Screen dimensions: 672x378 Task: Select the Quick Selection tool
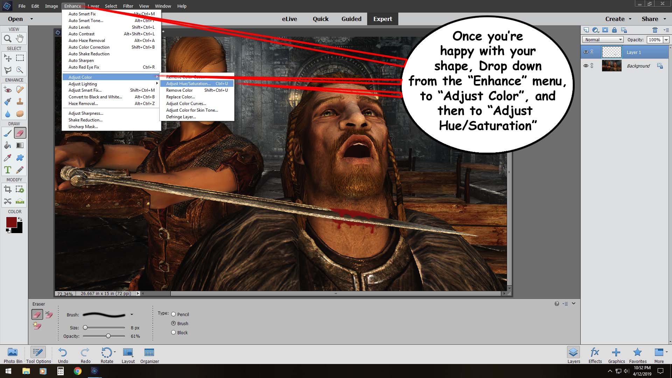[20, 70]
